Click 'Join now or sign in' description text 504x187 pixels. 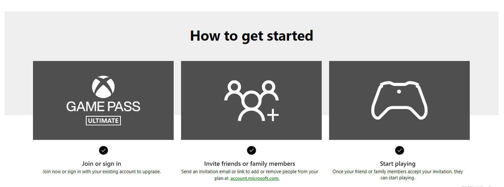coord(101,172)
